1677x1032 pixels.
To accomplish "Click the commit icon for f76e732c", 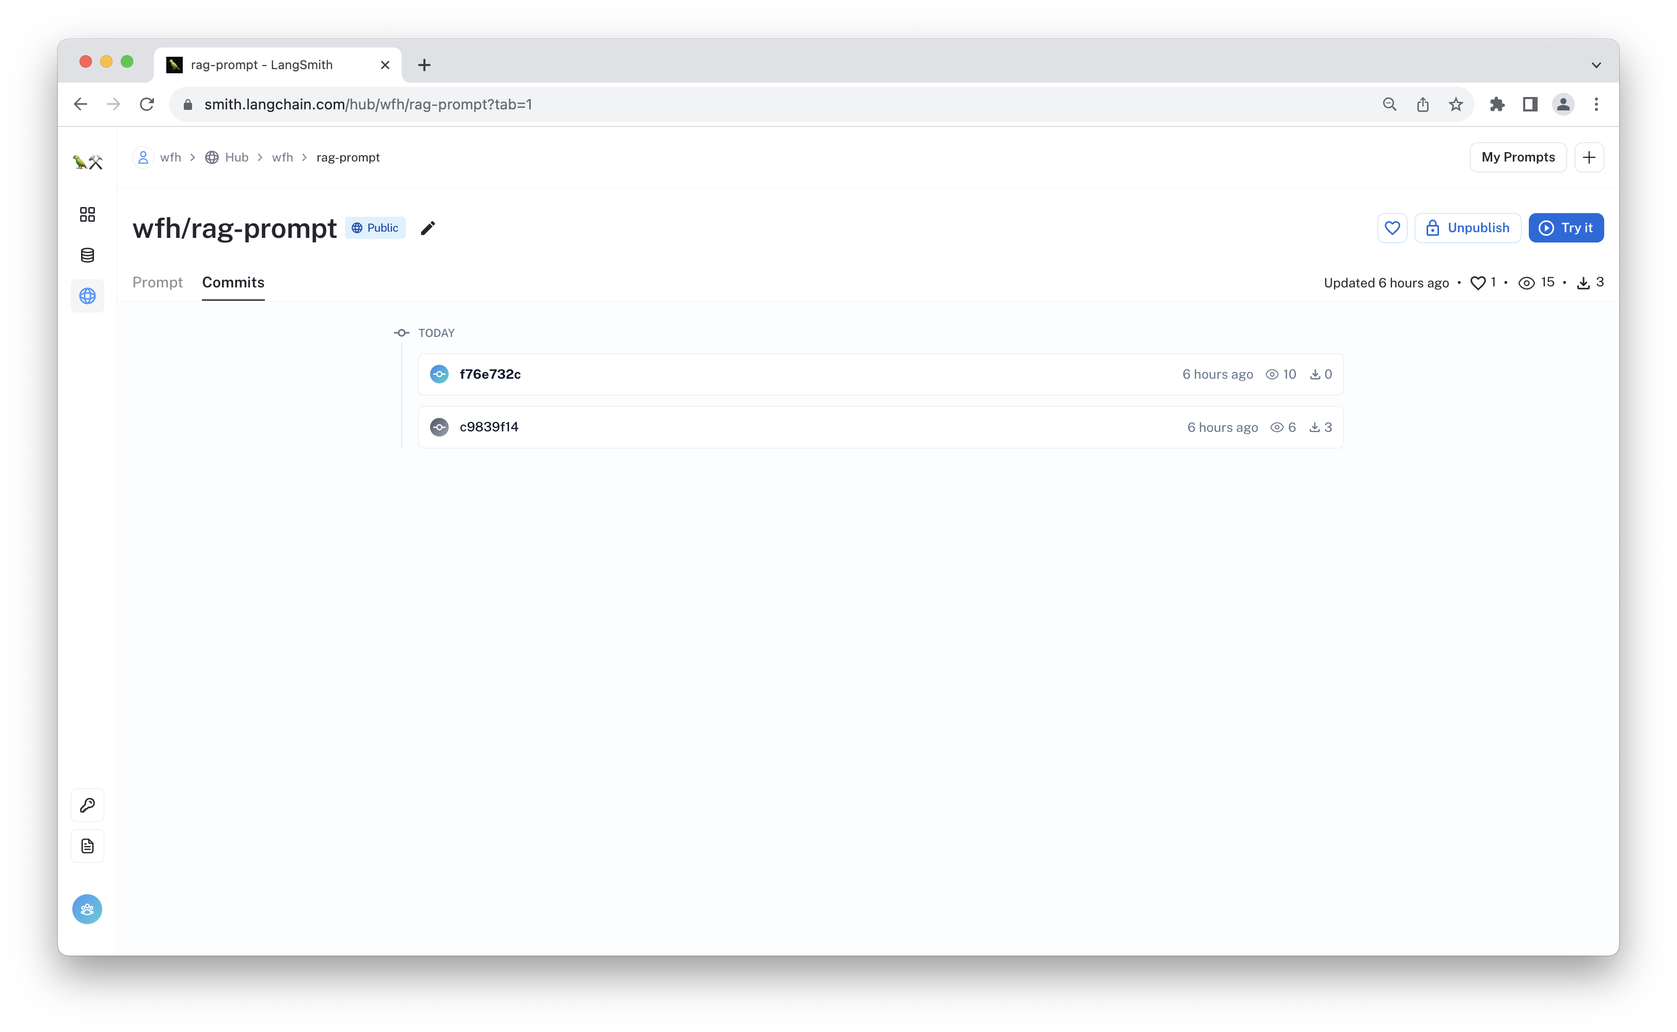I will [x=439, y=374].
